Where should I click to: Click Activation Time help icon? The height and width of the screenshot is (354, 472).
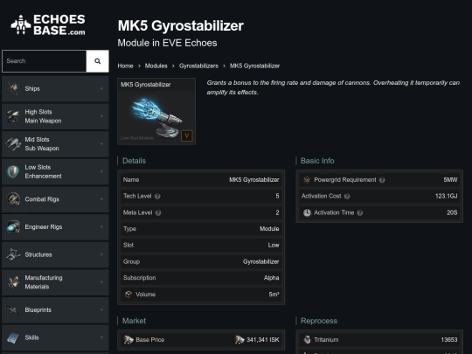[x=360, y=212]
